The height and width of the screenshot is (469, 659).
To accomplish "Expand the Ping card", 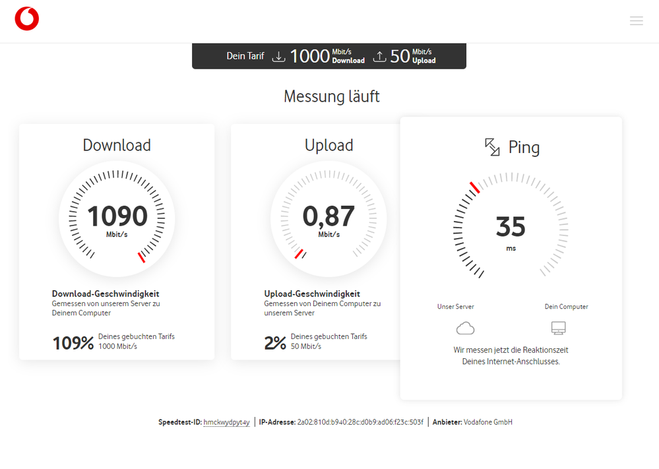I will coord(510,259).
